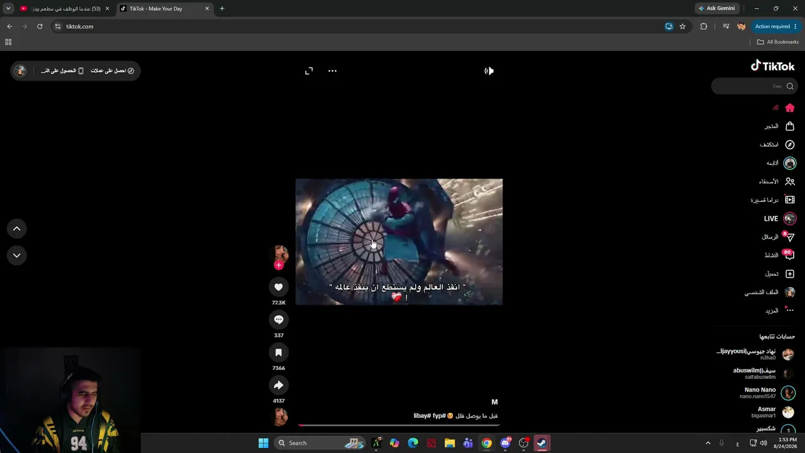Open the Friends people icon
This screenshot has height=453, width=805.
pos(790,181)
